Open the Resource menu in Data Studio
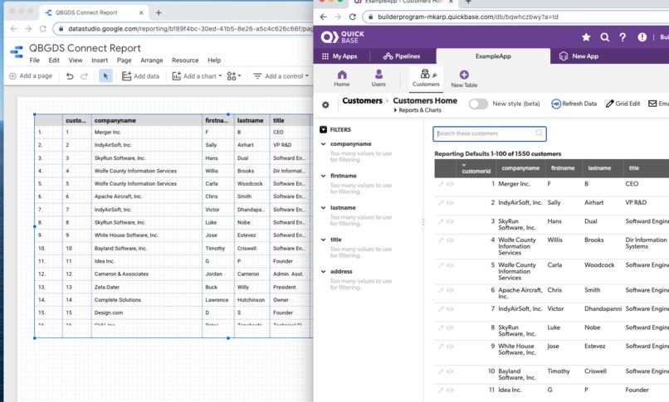 (x=185, y=61)
